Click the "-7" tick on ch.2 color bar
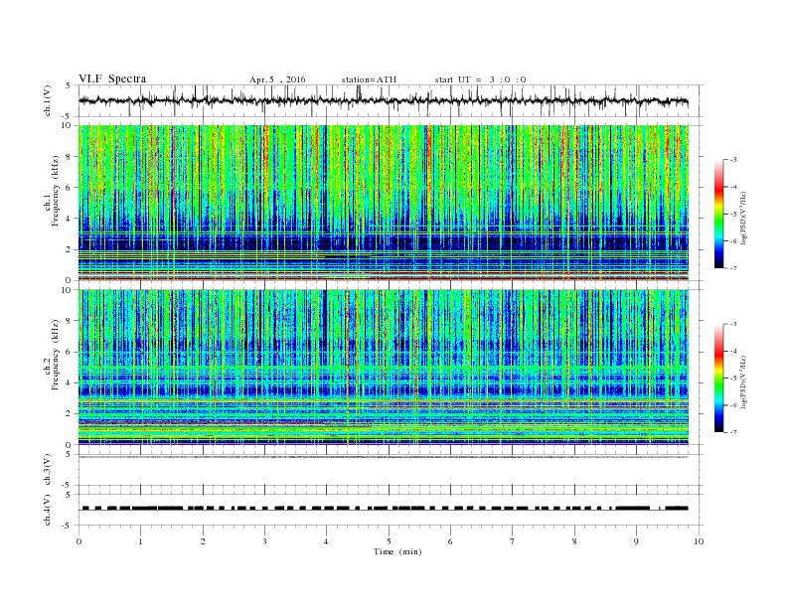The width and height of the screenshot is (787, 608). 733,432
